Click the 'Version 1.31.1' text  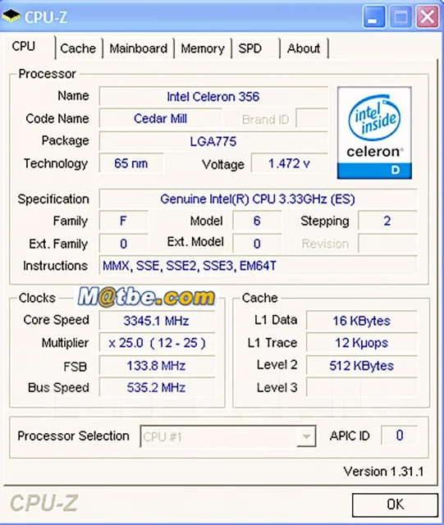(x=384, y=472)
